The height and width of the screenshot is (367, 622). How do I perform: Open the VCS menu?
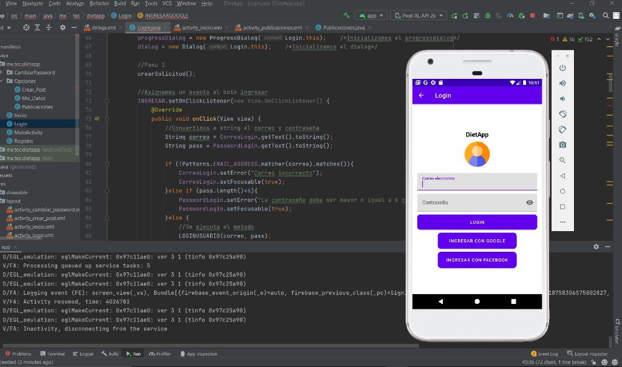pyautogui.click(x=167, y=4)
